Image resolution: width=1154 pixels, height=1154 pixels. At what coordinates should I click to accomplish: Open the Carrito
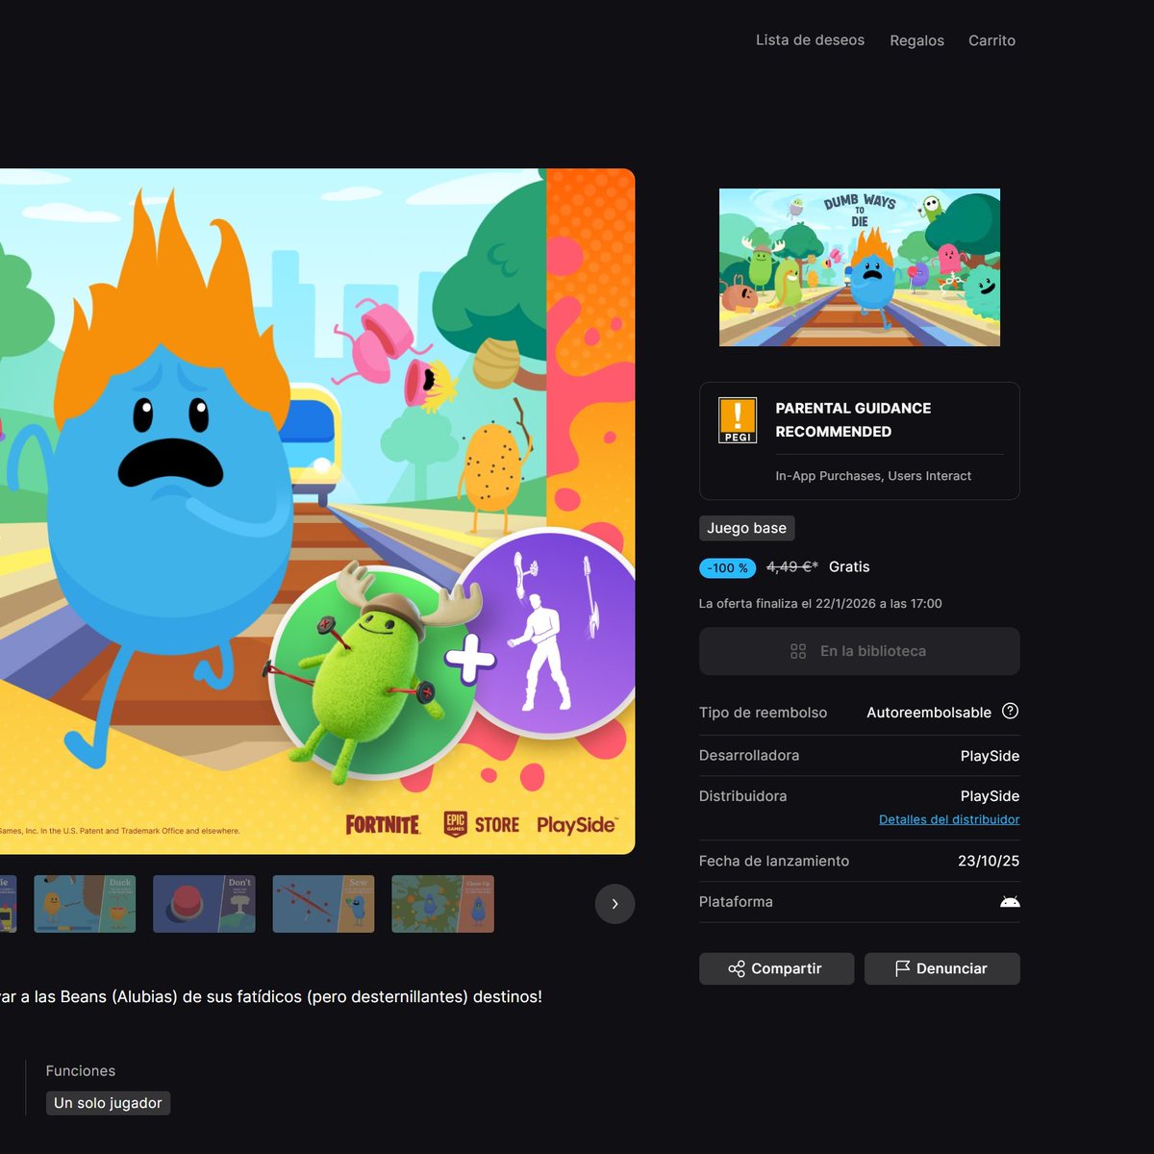tap(991, 40)
